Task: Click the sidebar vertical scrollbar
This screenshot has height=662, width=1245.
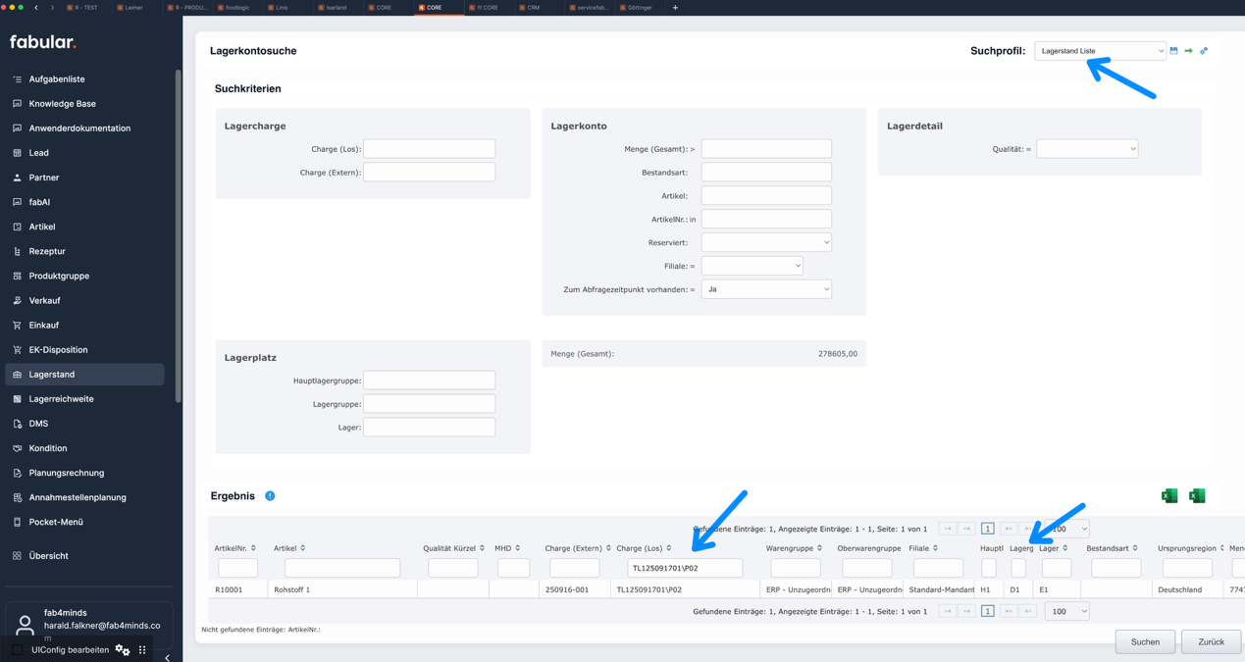Action: 178,235
